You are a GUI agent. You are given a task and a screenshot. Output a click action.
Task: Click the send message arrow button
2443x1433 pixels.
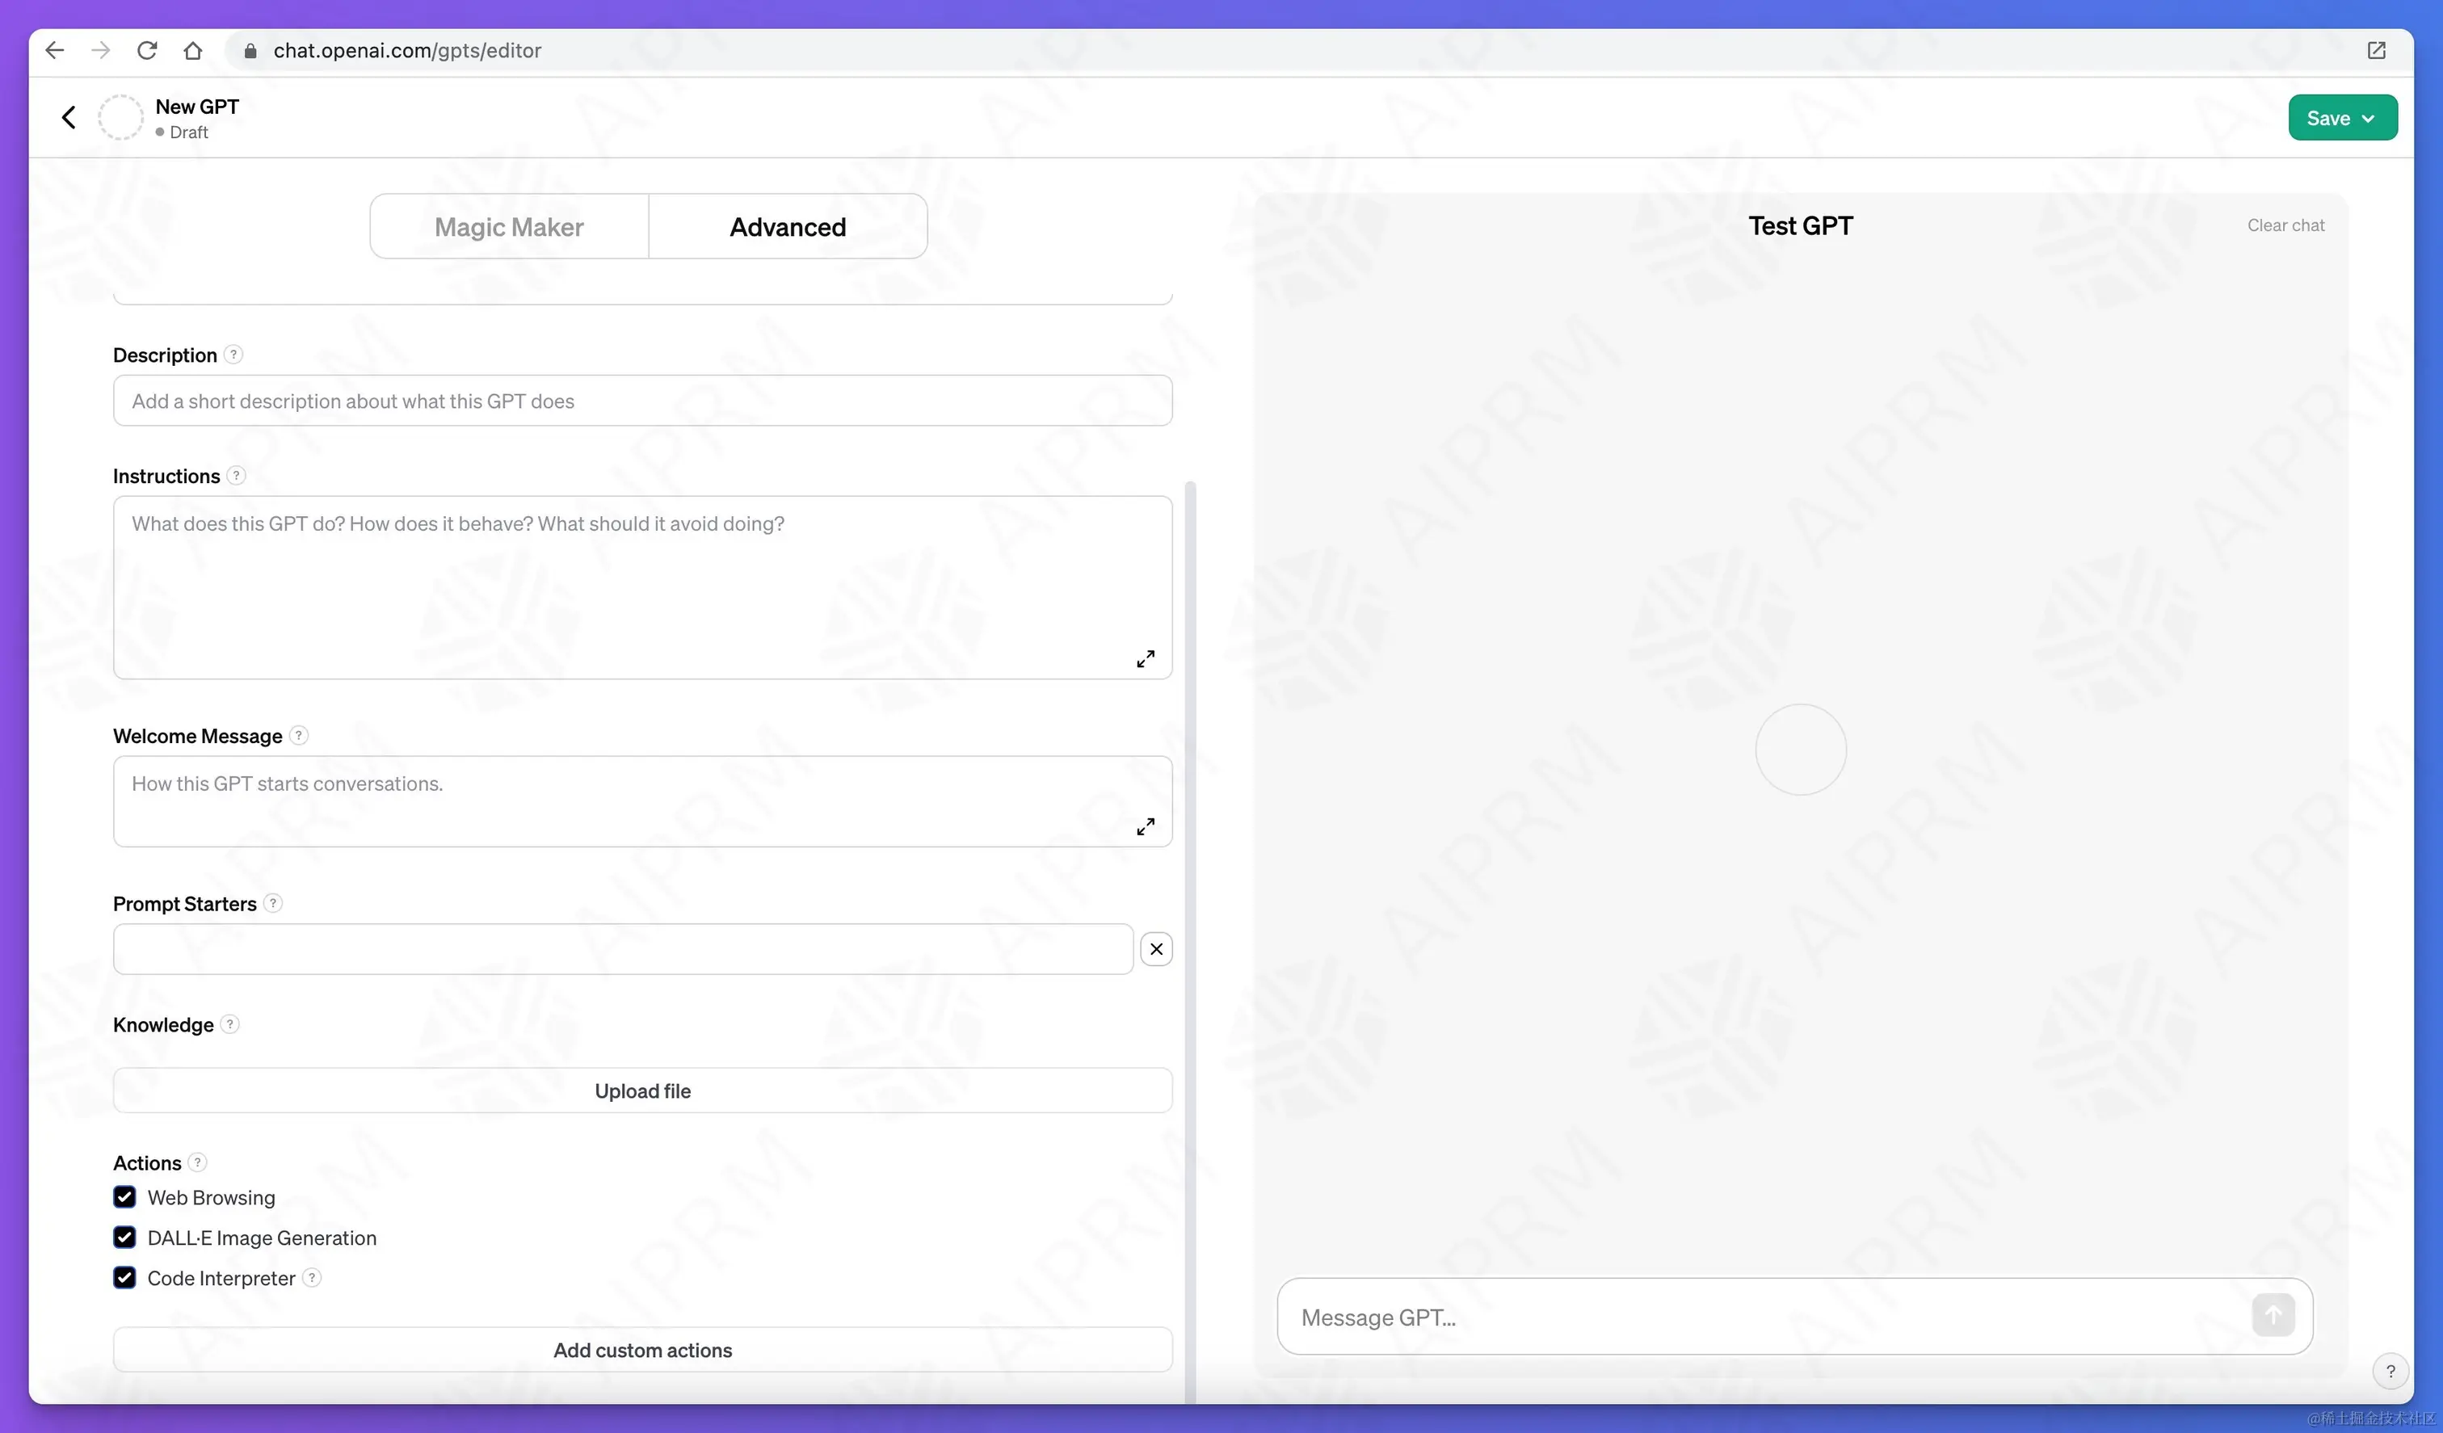(2273, 1316)
